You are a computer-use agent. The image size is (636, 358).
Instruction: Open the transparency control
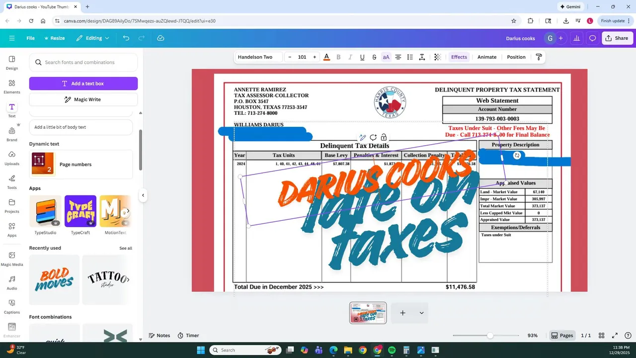[x=437, y=57]
